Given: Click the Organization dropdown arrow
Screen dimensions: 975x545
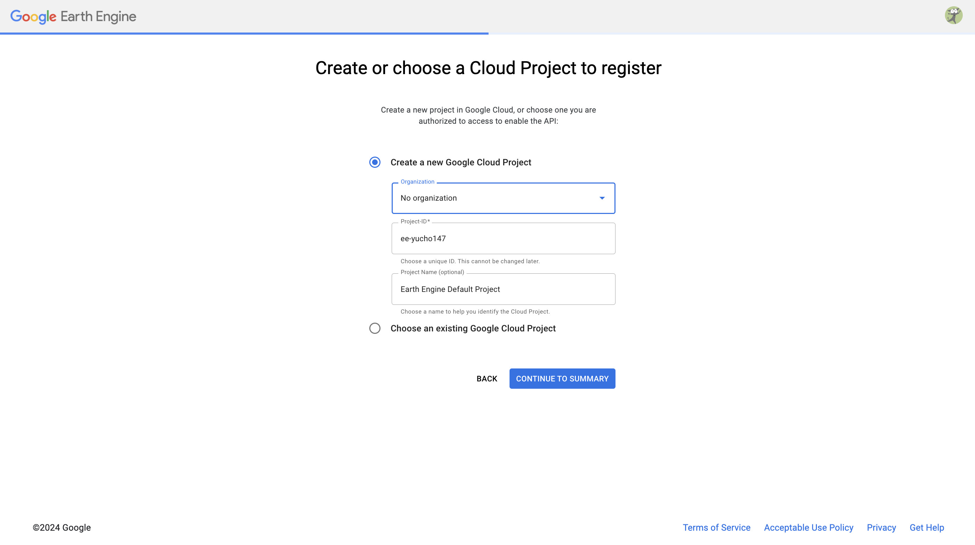Looking at the screenshot, I should [602, 198].
